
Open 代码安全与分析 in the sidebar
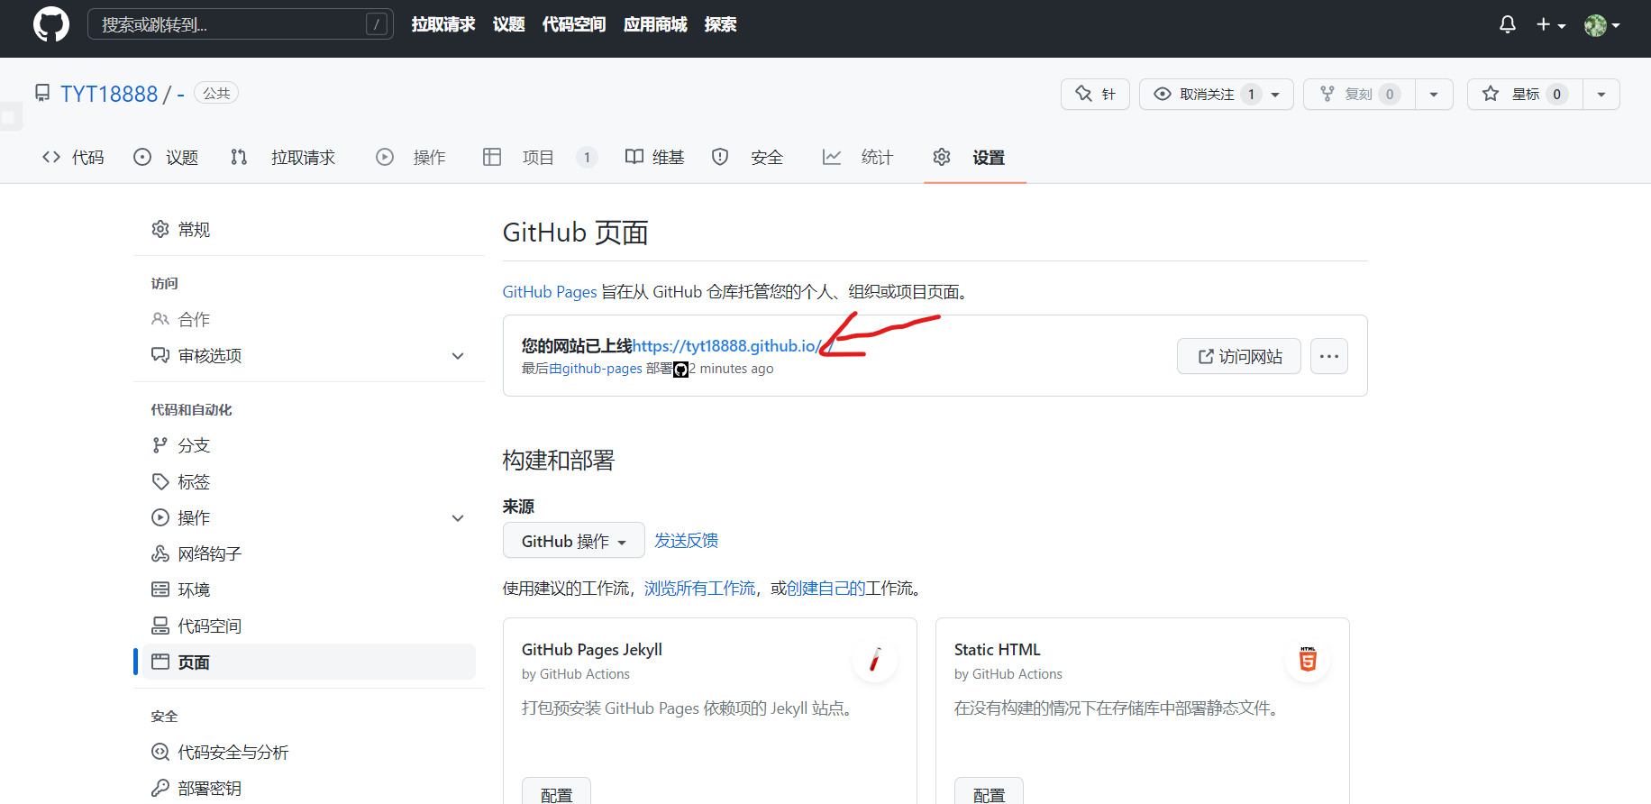pyautogui.click(x=309, y=753)
